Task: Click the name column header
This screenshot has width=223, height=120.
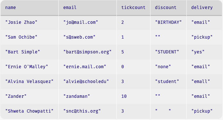Action: [x=30, y=7]
